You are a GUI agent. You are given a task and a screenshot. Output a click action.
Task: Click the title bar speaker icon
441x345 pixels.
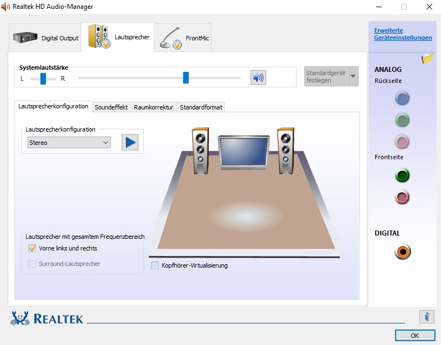click(x=5, y=7)
